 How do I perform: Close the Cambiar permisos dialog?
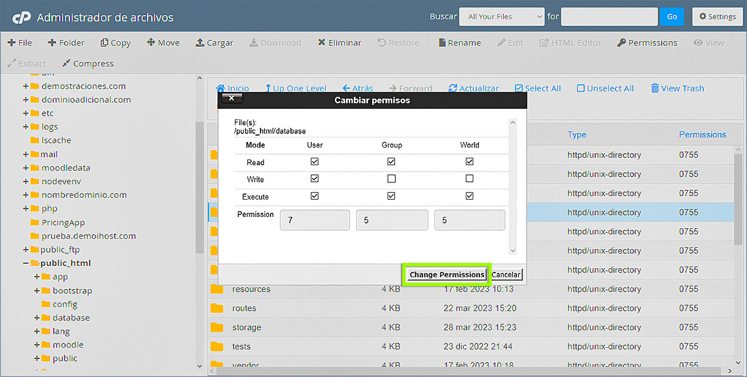pos(231,99)
